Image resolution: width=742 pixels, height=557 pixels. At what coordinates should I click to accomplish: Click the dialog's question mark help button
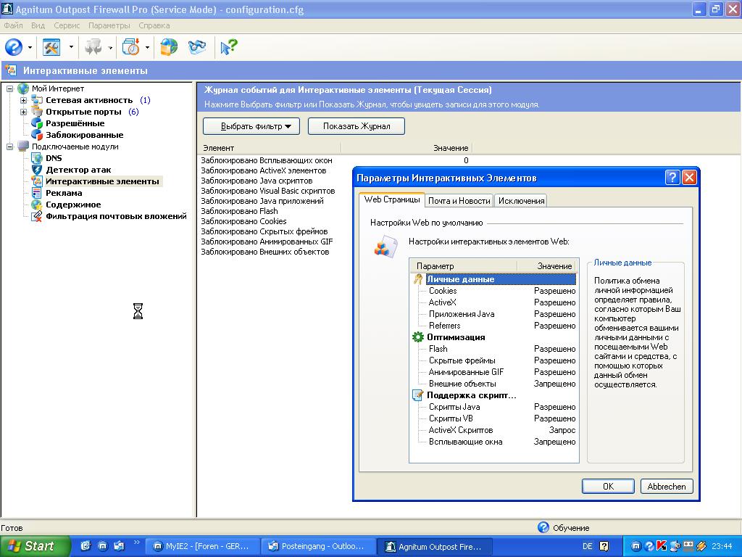[x=672, y=178]
